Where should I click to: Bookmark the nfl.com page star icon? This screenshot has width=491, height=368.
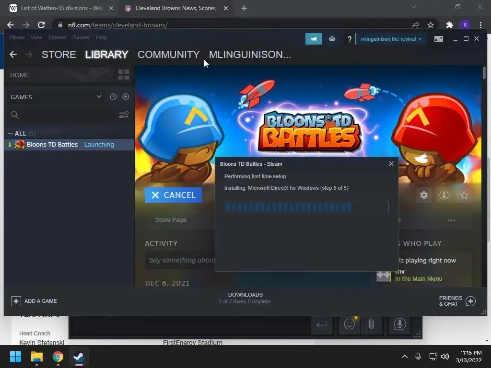click(431, 25)
